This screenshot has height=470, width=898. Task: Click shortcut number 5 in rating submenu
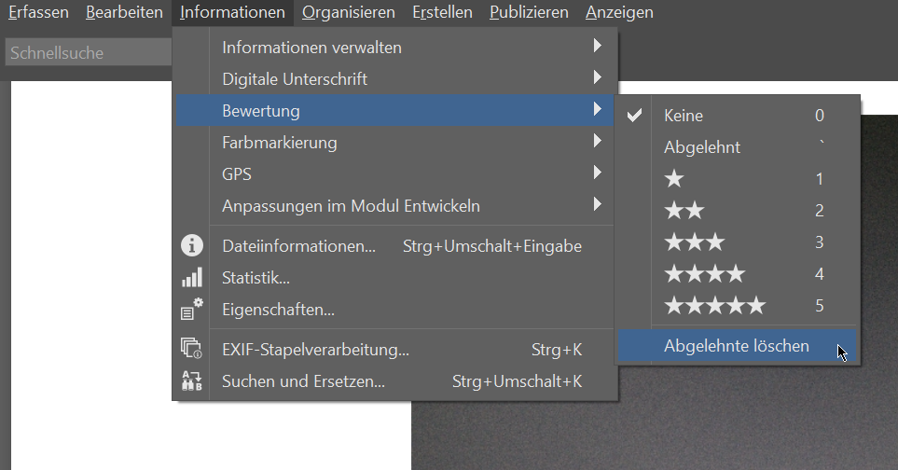click(x=820, y=306)
